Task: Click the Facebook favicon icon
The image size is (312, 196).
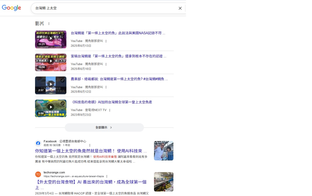Action: [x=38, y=143]
